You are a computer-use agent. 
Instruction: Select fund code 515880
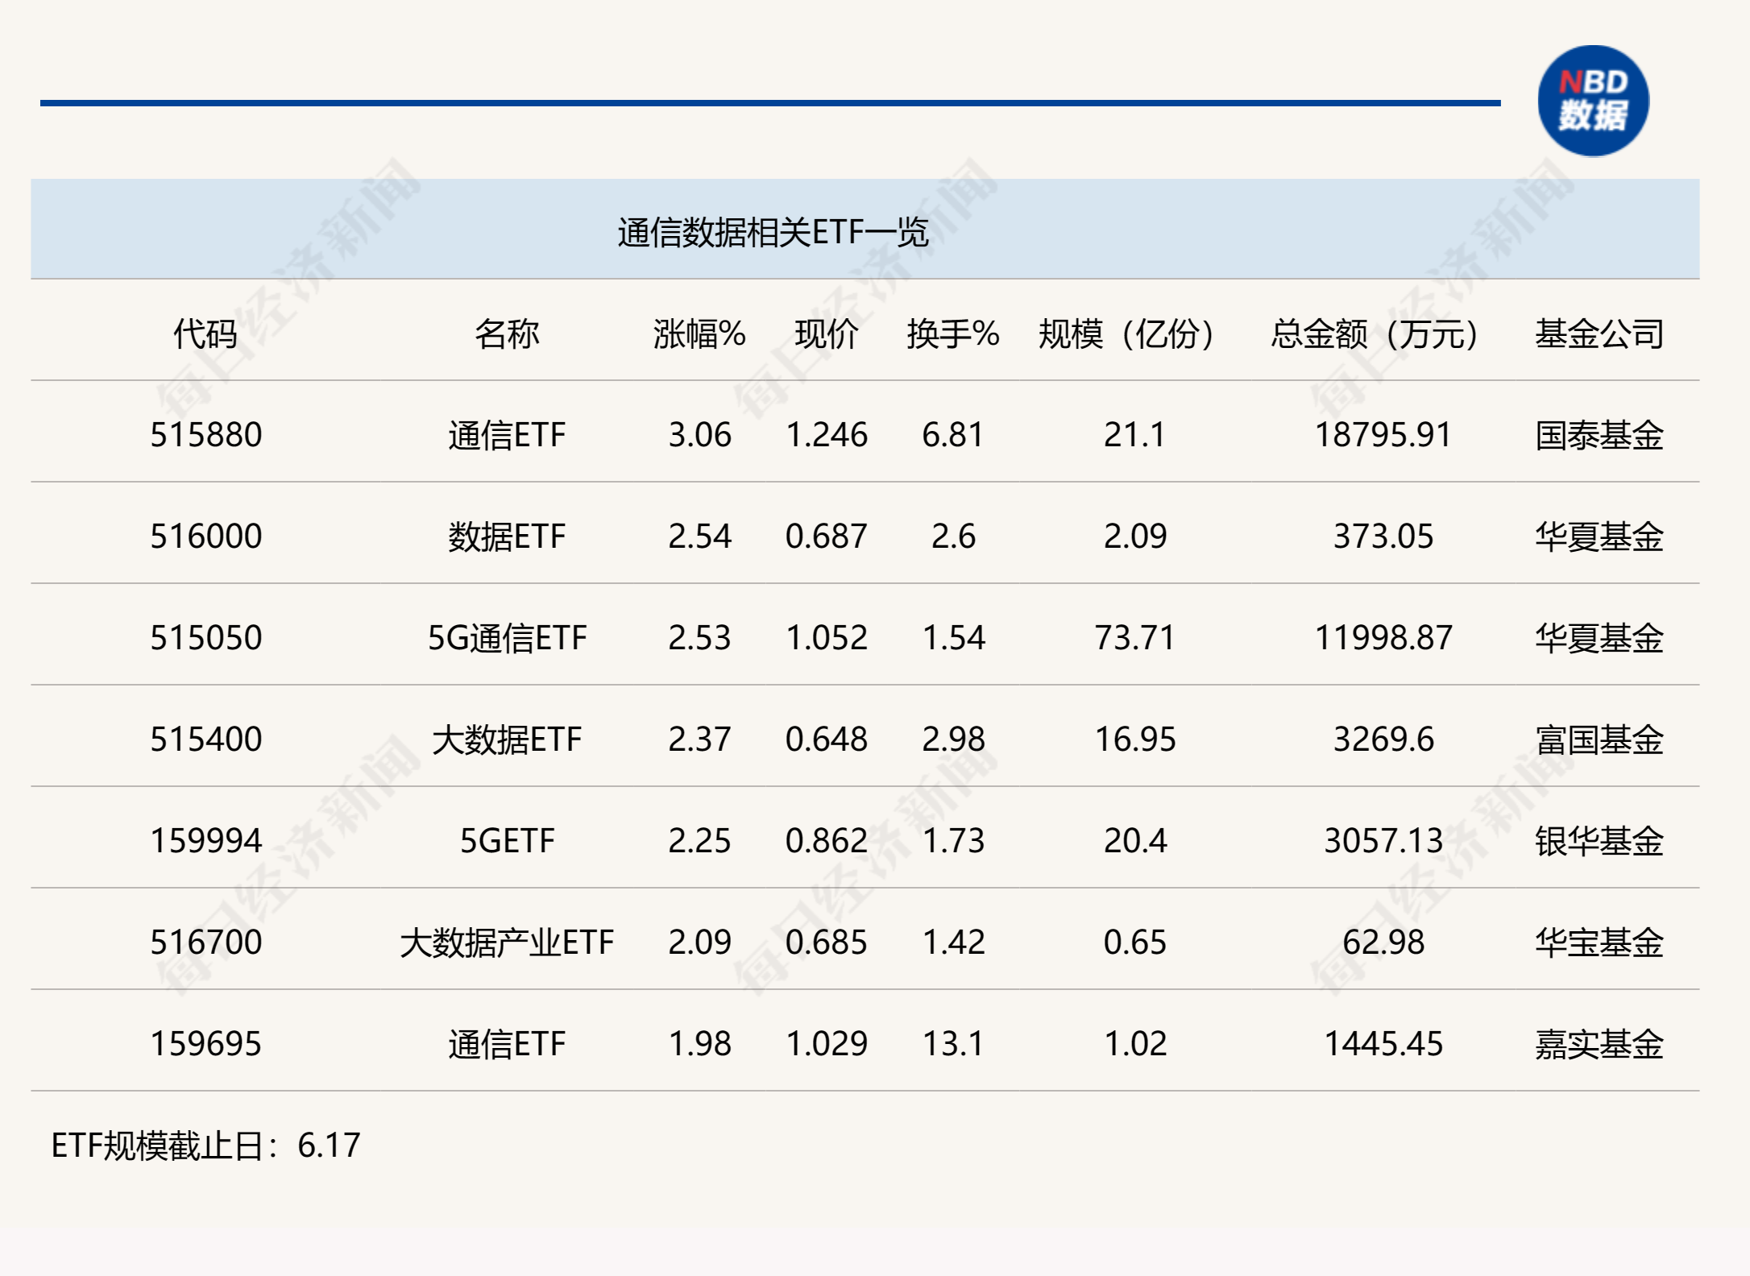(x=205, y=435)
